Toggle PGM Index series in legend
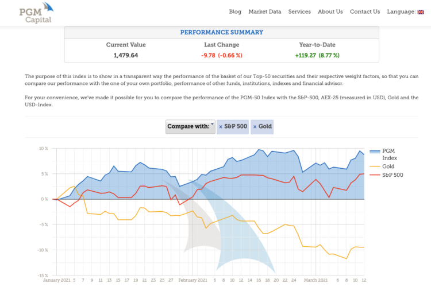431x287 pixels. tap(390, 154)
